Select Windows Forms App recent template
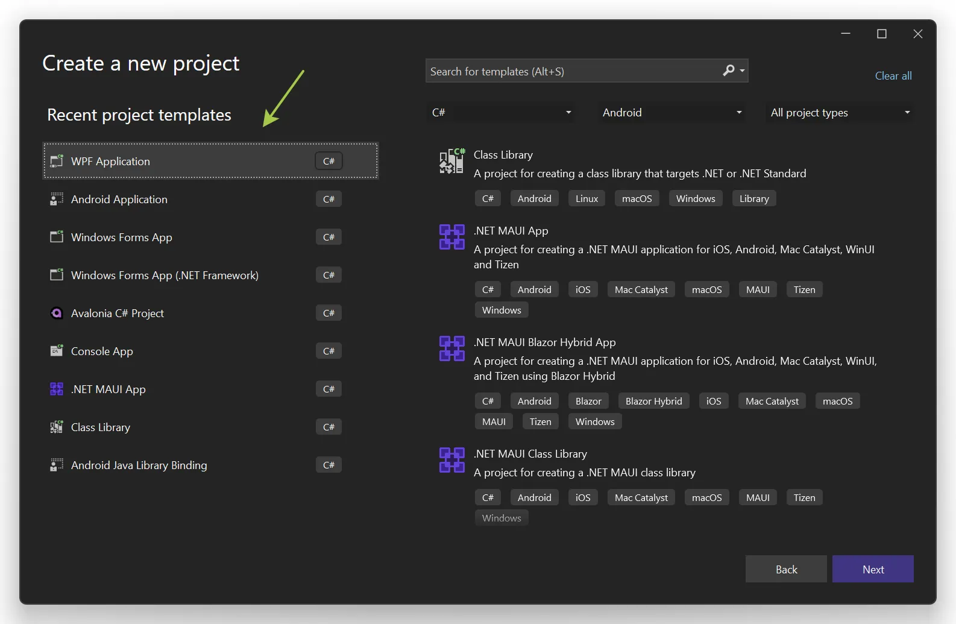 coord(210,237)
